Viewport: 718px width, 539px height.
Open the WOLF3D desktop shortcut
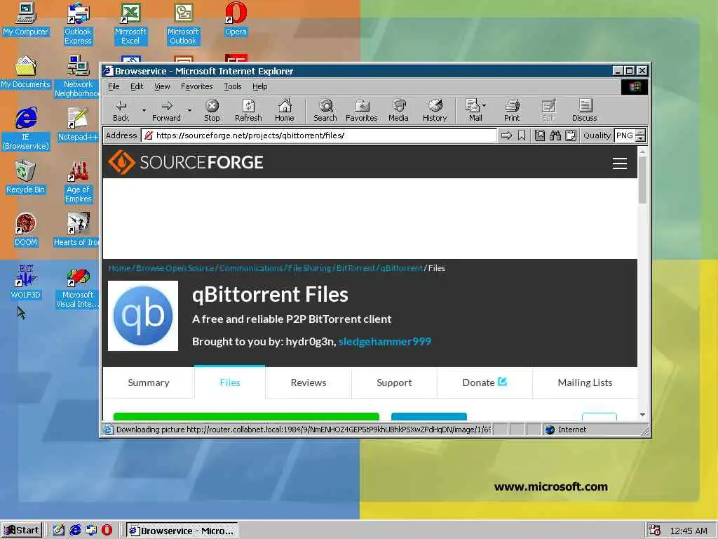(26, 281)
